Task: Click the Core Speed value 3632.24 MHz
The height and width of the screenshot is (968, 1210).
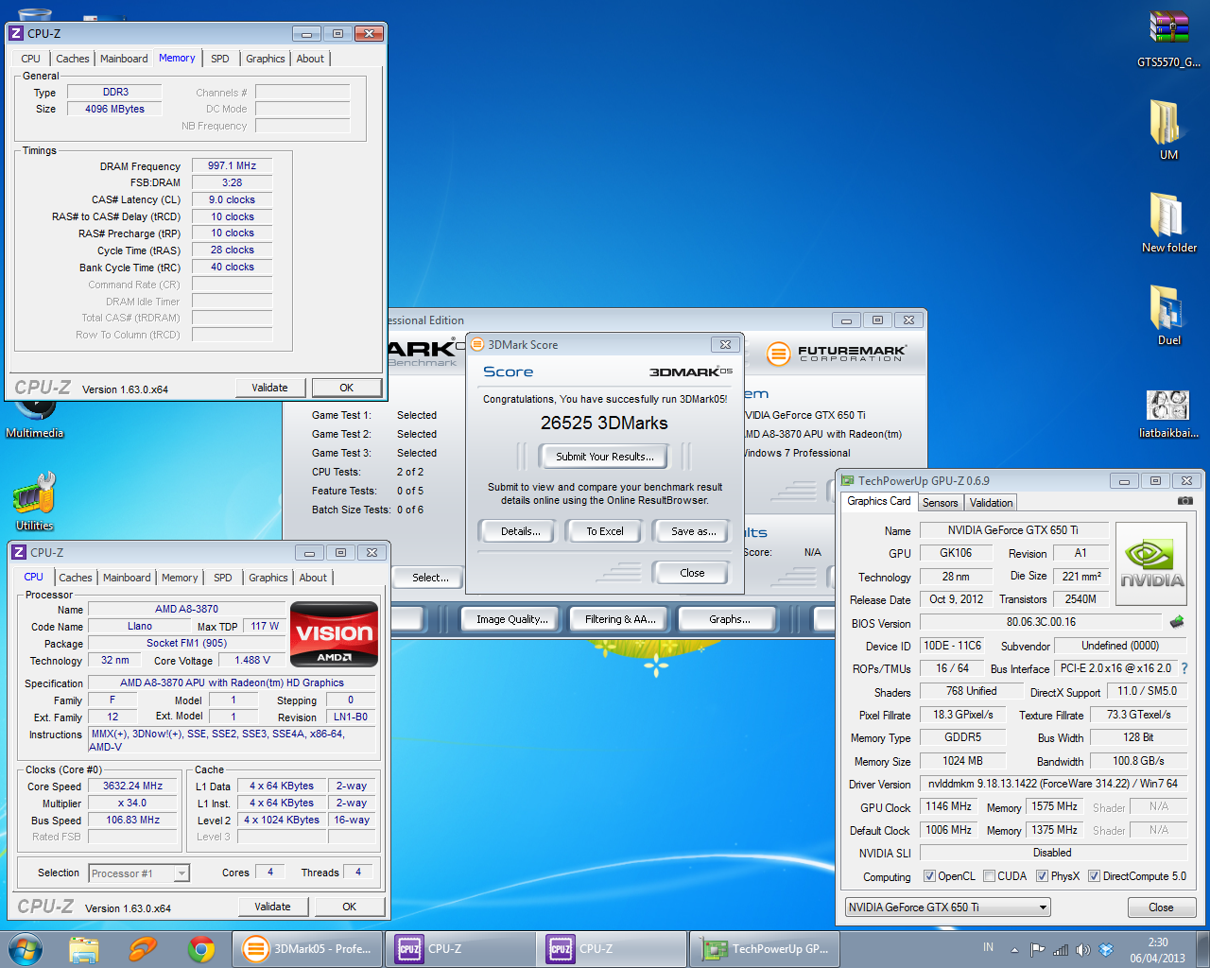Action: [x=133, y=786]
